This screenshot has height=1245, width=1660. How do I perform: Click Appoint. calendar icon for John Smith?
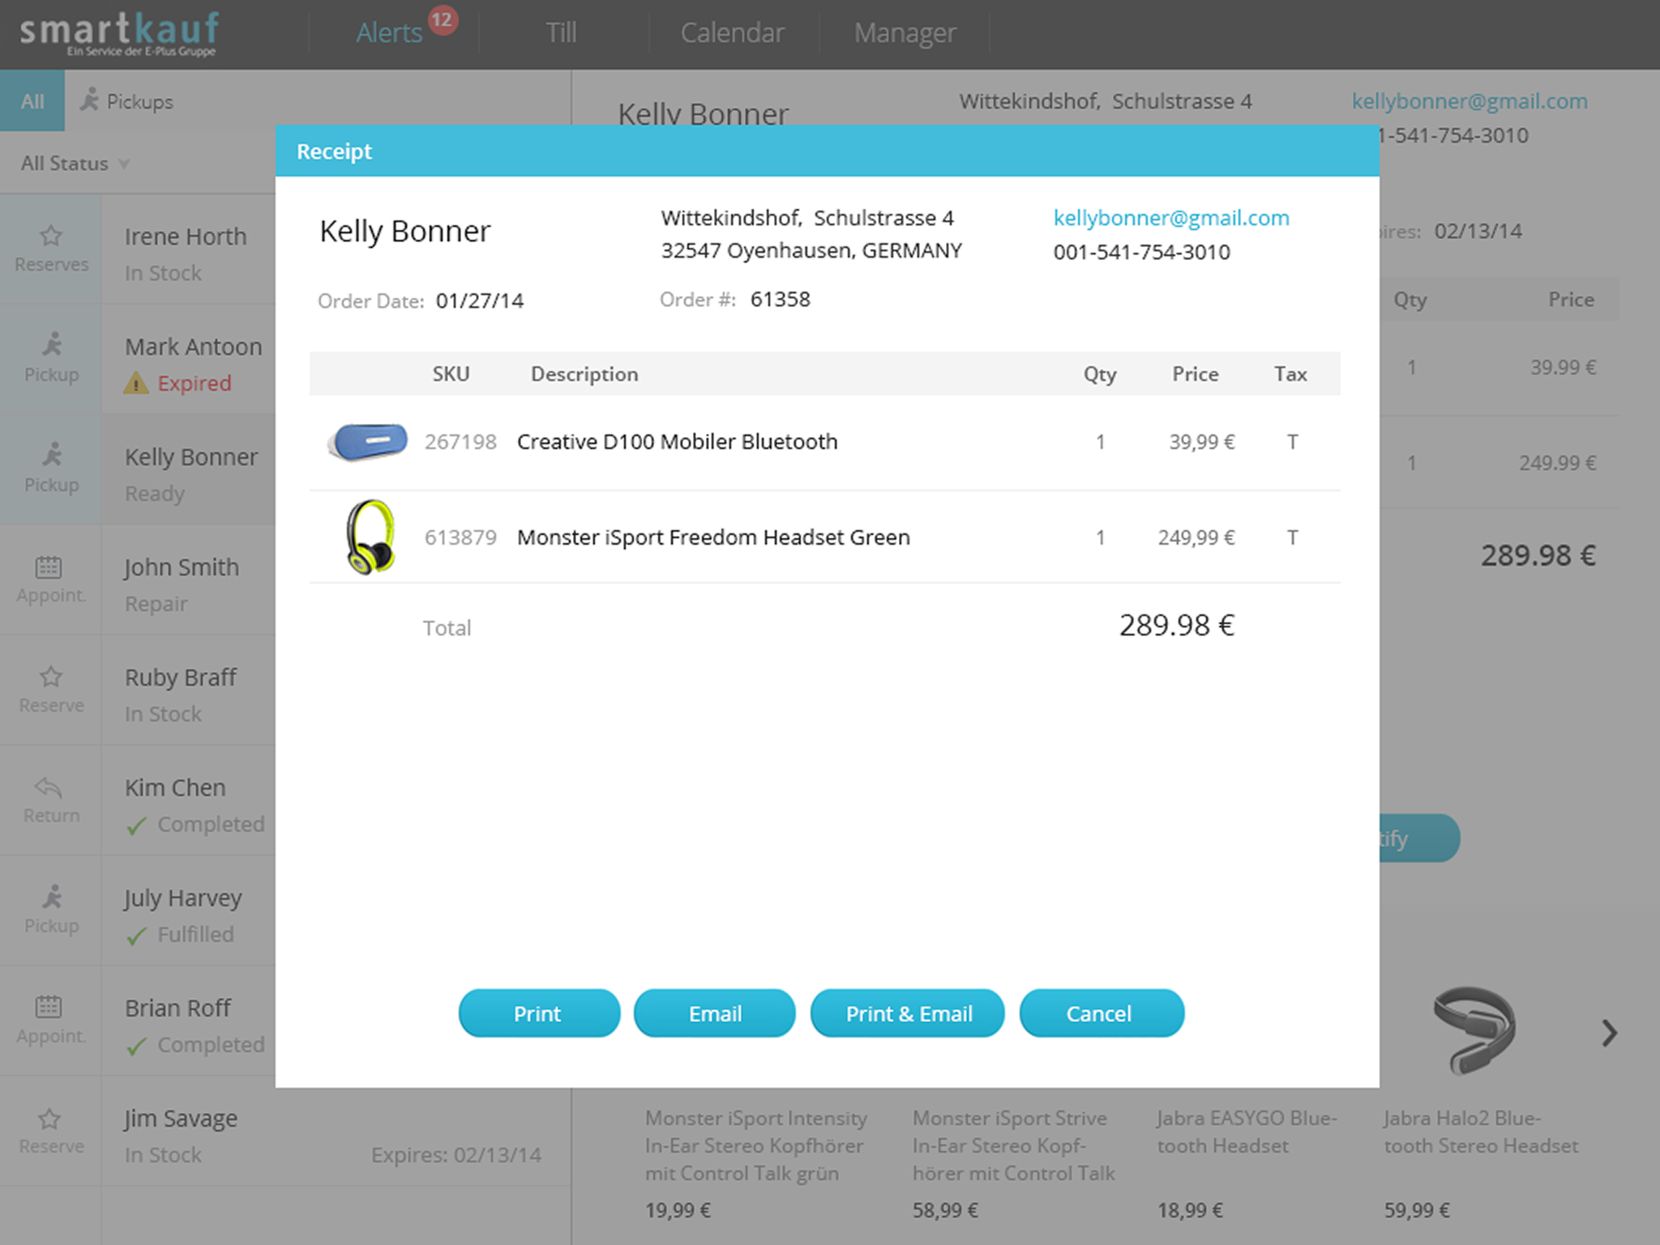(49, 567)
